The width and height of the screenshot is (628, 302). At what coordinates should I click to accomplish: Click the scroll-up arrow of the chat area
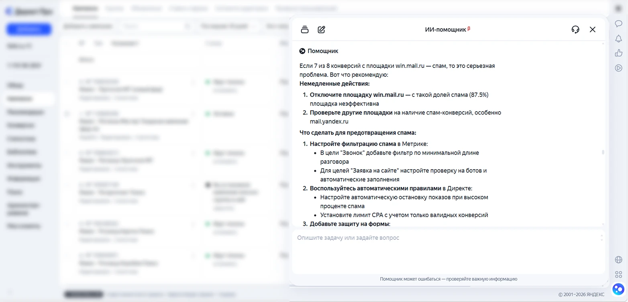pyautogui.click(x=603, y=43)
